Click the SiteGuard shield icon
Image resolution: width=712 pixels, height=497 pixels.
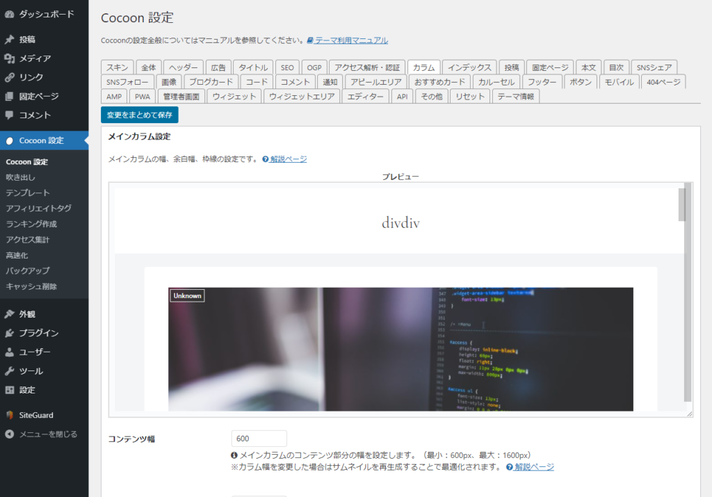coord(9,415)
